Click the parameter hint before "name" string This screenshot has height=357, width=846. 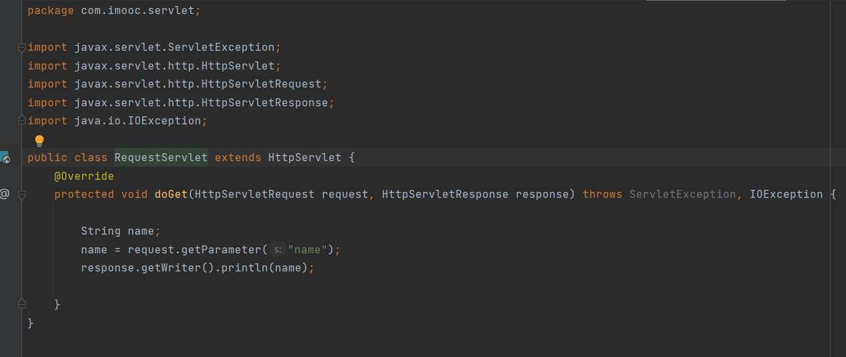pos(278,250)
